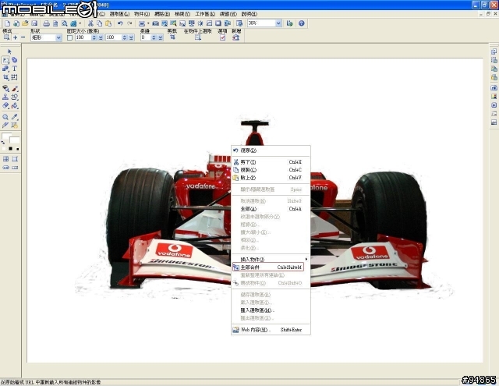Click the grid icon below the color swatches
This screenshot has height=386, width=499.
click(5, 159)
